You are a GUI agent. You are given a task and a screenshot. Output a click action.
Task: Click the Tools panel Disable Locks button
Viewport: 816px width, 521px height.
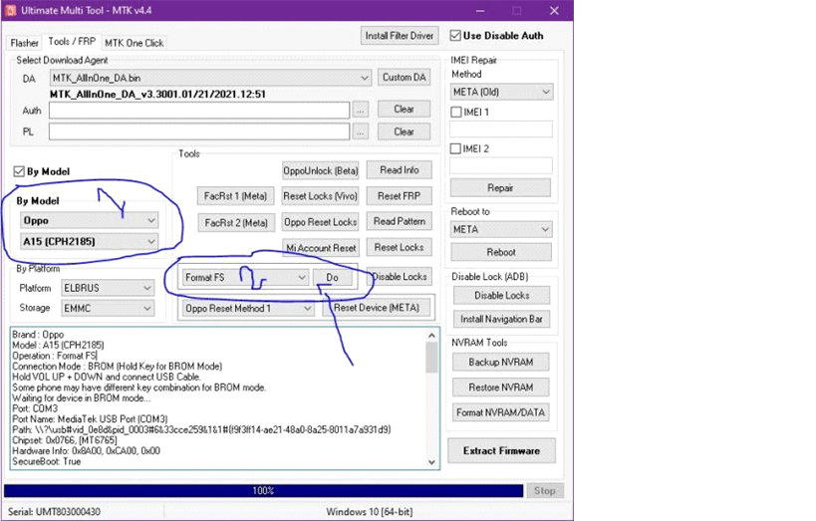point(400,277)
